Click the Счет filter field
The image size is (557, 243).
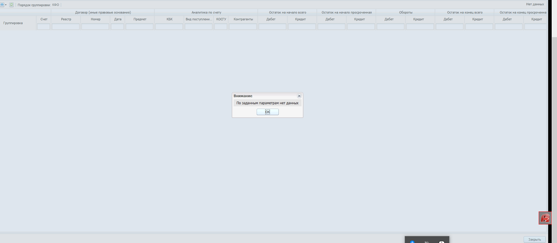(44, 27)
